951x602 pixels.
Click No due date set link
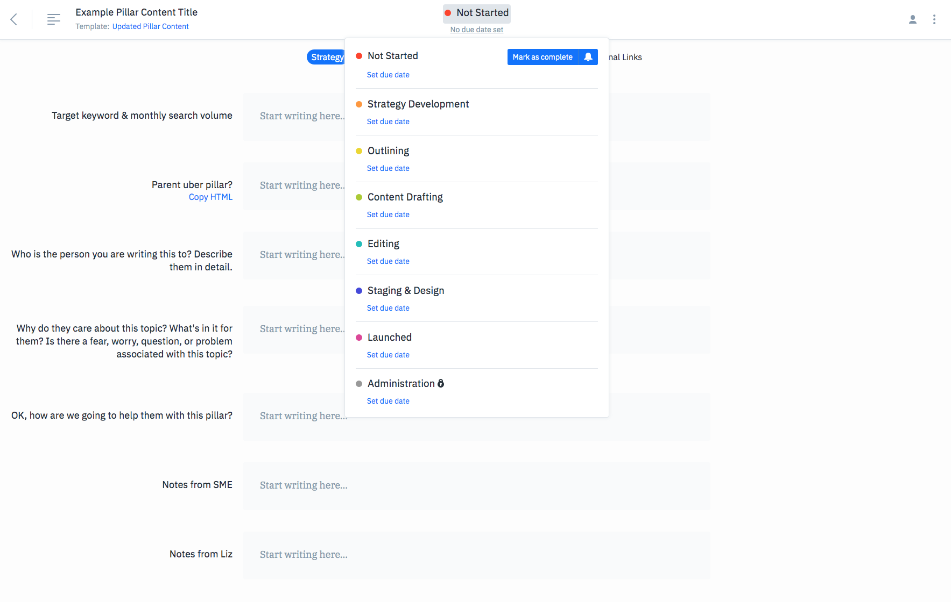coord(477,30)
